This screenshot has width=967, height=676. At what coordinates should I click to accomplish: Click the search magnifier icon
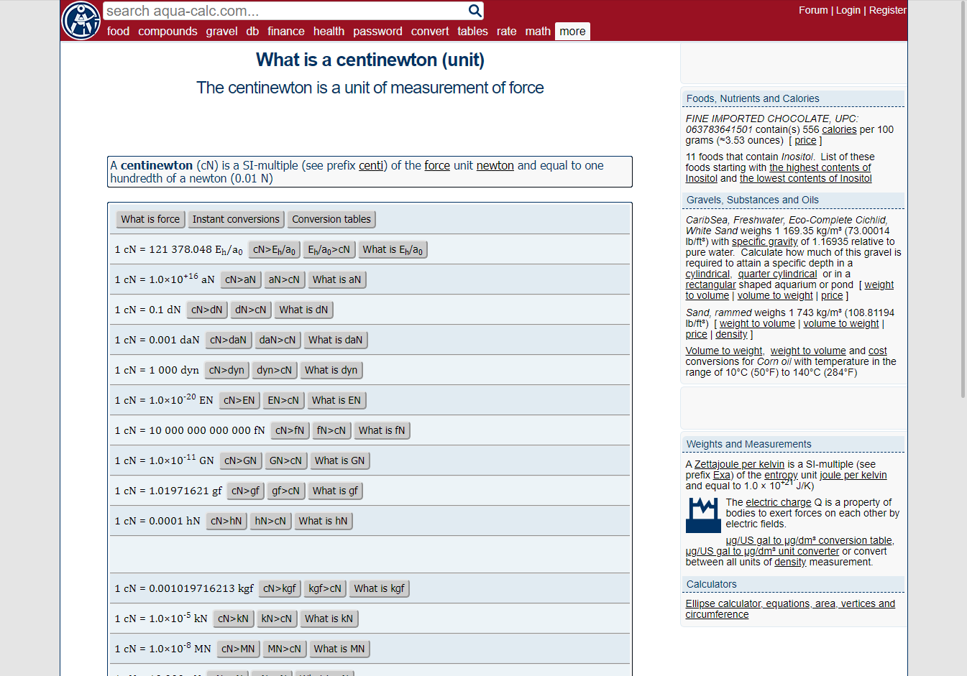[475, 11]
